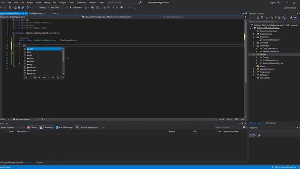Click the Sync with Active Document icon
Viewport: 300px width, 169px height.
point(272,18)
